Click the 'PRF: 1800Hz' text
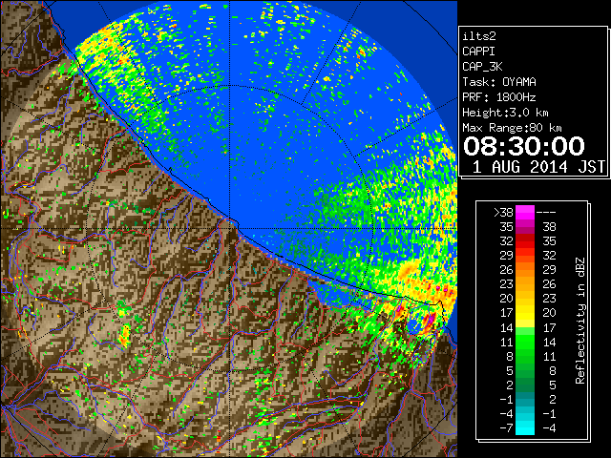The image size is (611, 458). [499, 97]
